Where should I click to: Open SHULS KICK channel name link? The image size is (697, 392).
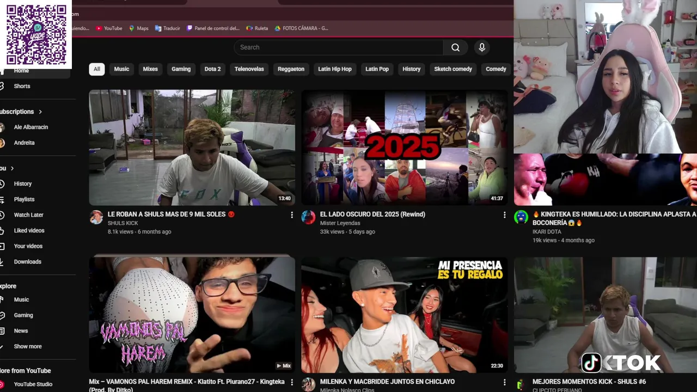(x=123, y=223)
